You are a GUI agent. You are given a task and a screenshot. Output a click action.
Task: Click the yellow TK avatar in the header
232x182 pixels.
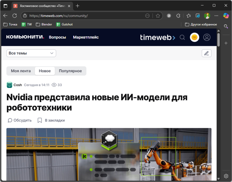tap(194, 37)
